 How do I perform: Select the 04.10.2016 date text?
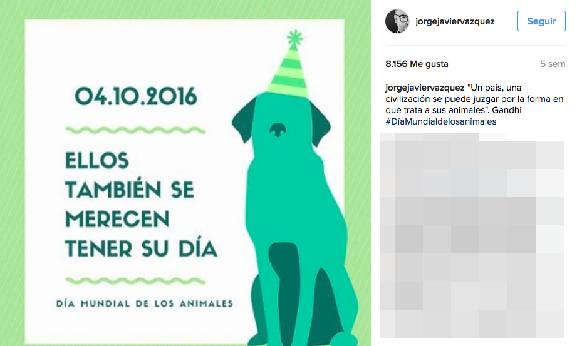pos(136,97)
